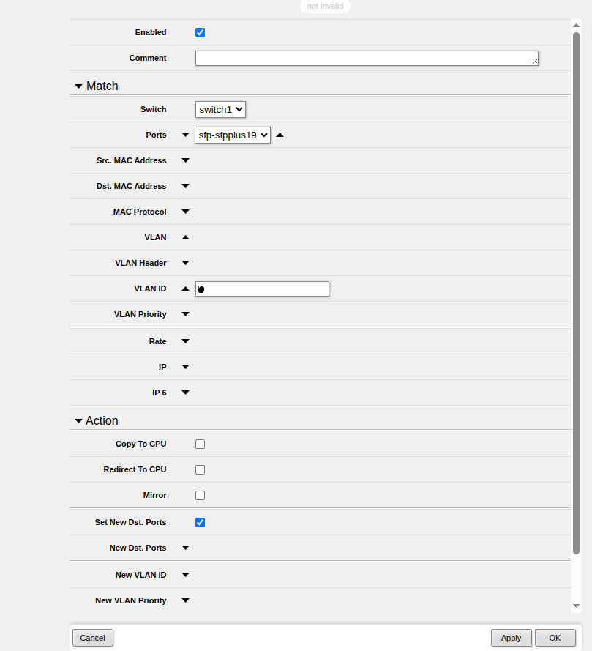Open the Ports dropdown showing sfp-sfpplus19
The image size is (592, 651).
(x=233, y=135)
